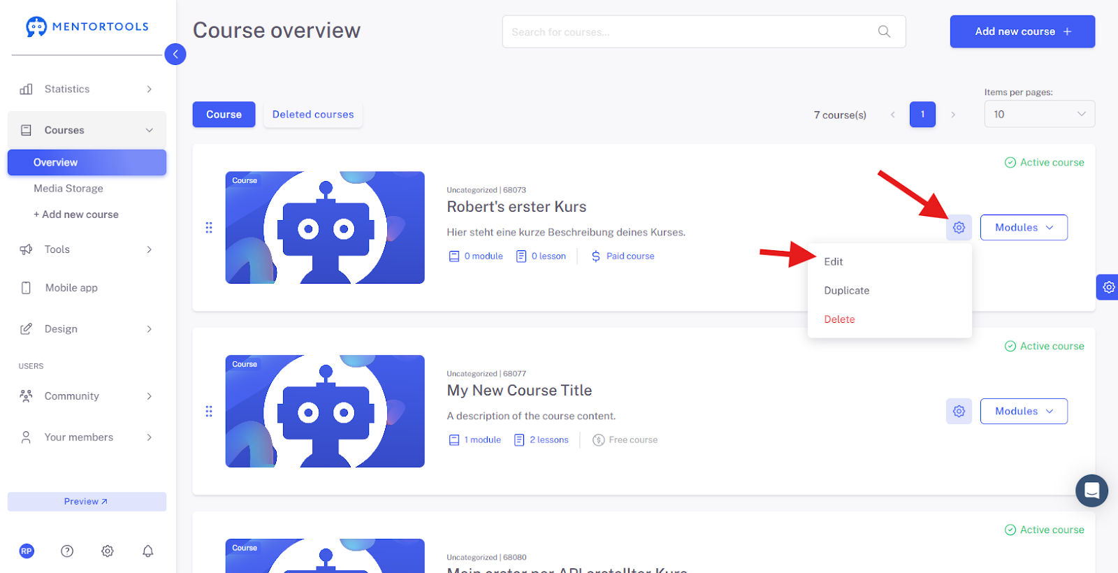
Task: Open the My New Course Title link
Action: (519, 391)
